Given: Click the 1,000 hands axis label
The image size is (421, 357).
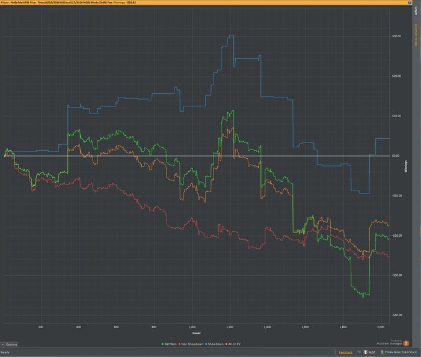Looking at the screenshot, I should tap(192, 327).
